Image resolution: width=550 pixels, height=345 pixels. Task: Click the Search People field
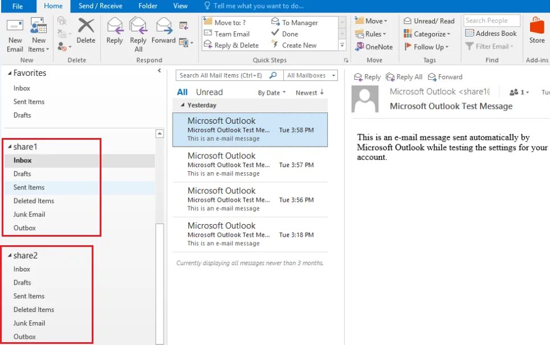click(492, 21)
